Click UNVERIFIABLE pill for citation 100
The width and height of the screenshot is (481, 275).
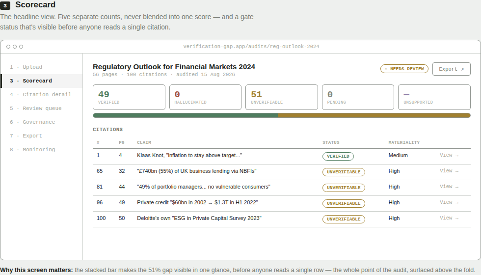click(344, 219)
